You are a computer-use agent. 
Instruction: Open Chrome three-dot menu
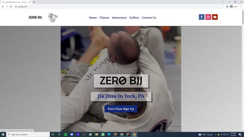tap(241, 7)
